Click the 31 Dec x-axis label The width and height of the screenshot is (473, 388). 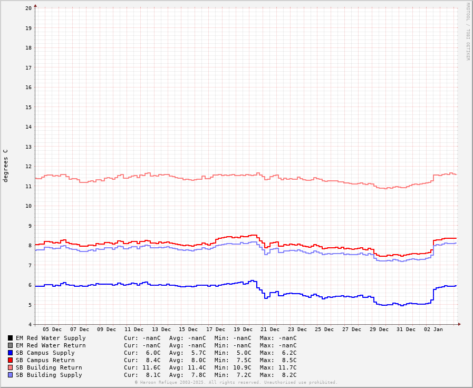(406, 329)
